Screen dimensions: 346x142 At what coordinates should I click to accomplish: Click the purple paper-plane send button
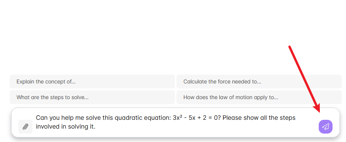pyautogui.click(x=326, y=127)
